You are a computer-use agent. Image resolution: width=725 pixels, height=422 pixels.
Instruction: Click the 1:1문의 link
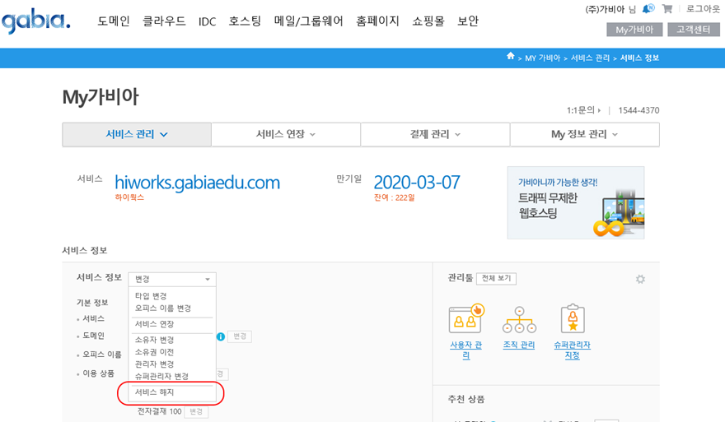(583, 110)
